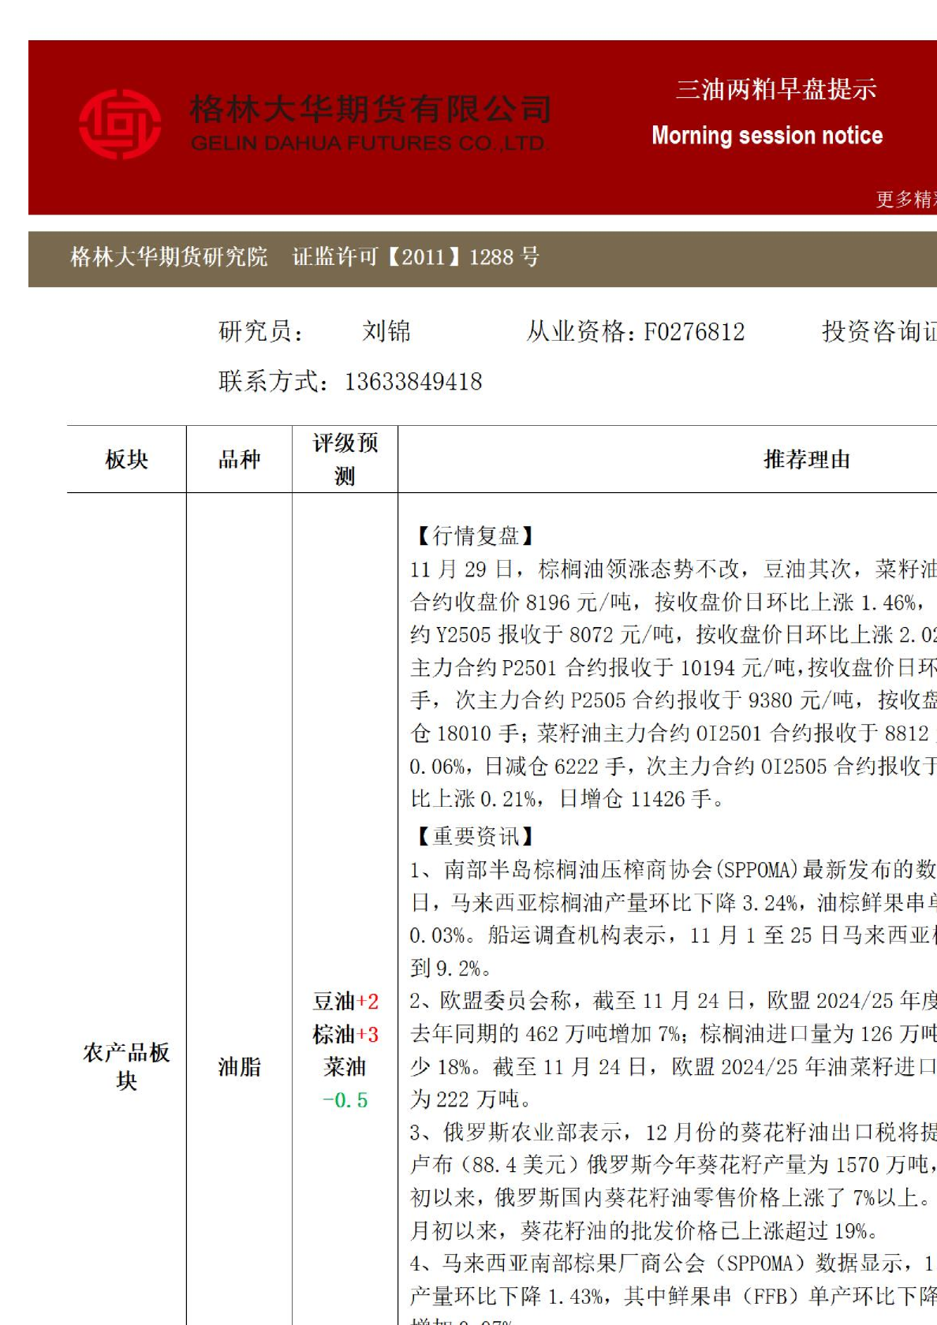This screenshot has width=937, height=1325.
Task: Click the 豆油+2 rating value
Action: pyautogui.click(x=345, y=1002)
